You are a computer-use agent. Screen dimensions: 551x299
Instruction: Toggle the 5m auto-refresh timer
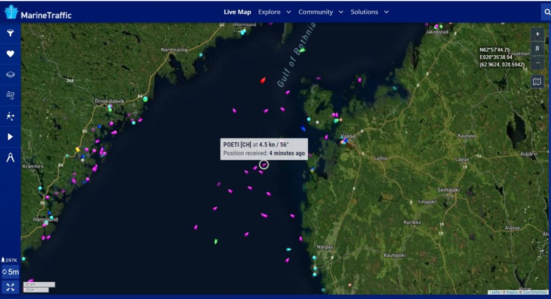(x=10, y=272)
